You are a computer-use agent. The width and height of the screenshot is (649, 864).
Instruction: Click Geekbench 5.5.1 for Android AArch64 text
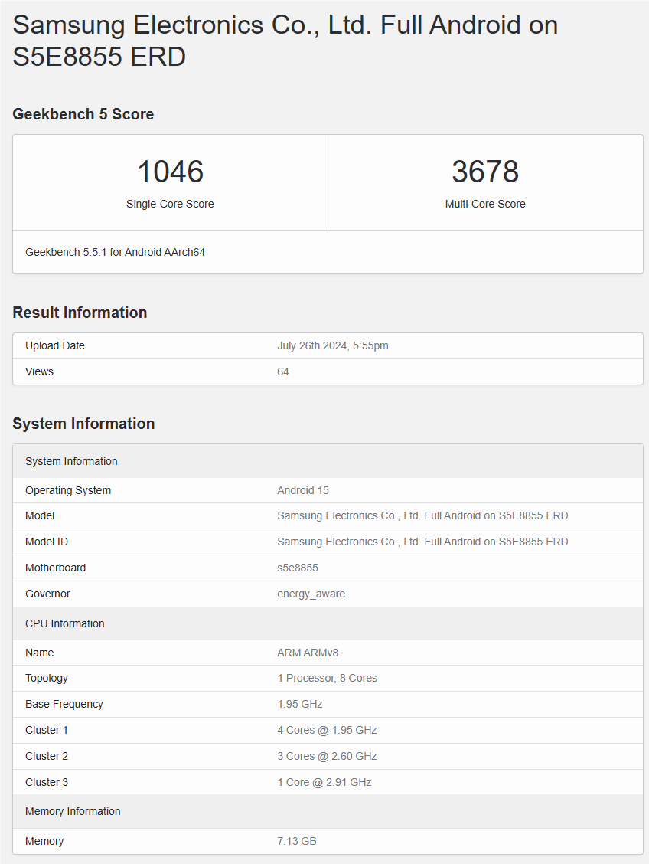point(115,252)
